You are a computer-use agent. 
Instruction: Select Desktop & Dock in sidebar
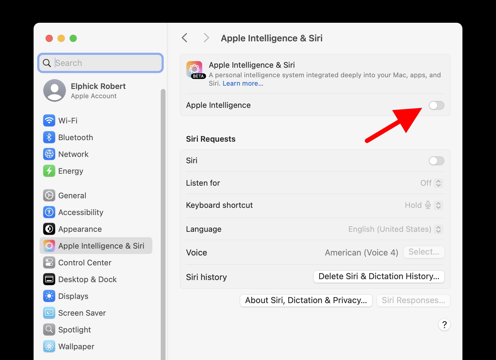tap(96, 279)
